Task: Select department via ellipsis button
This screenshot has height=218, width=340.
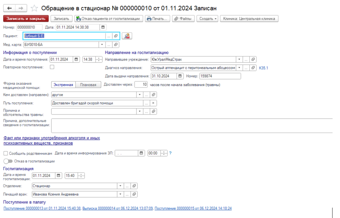Action: coord(127,186)
